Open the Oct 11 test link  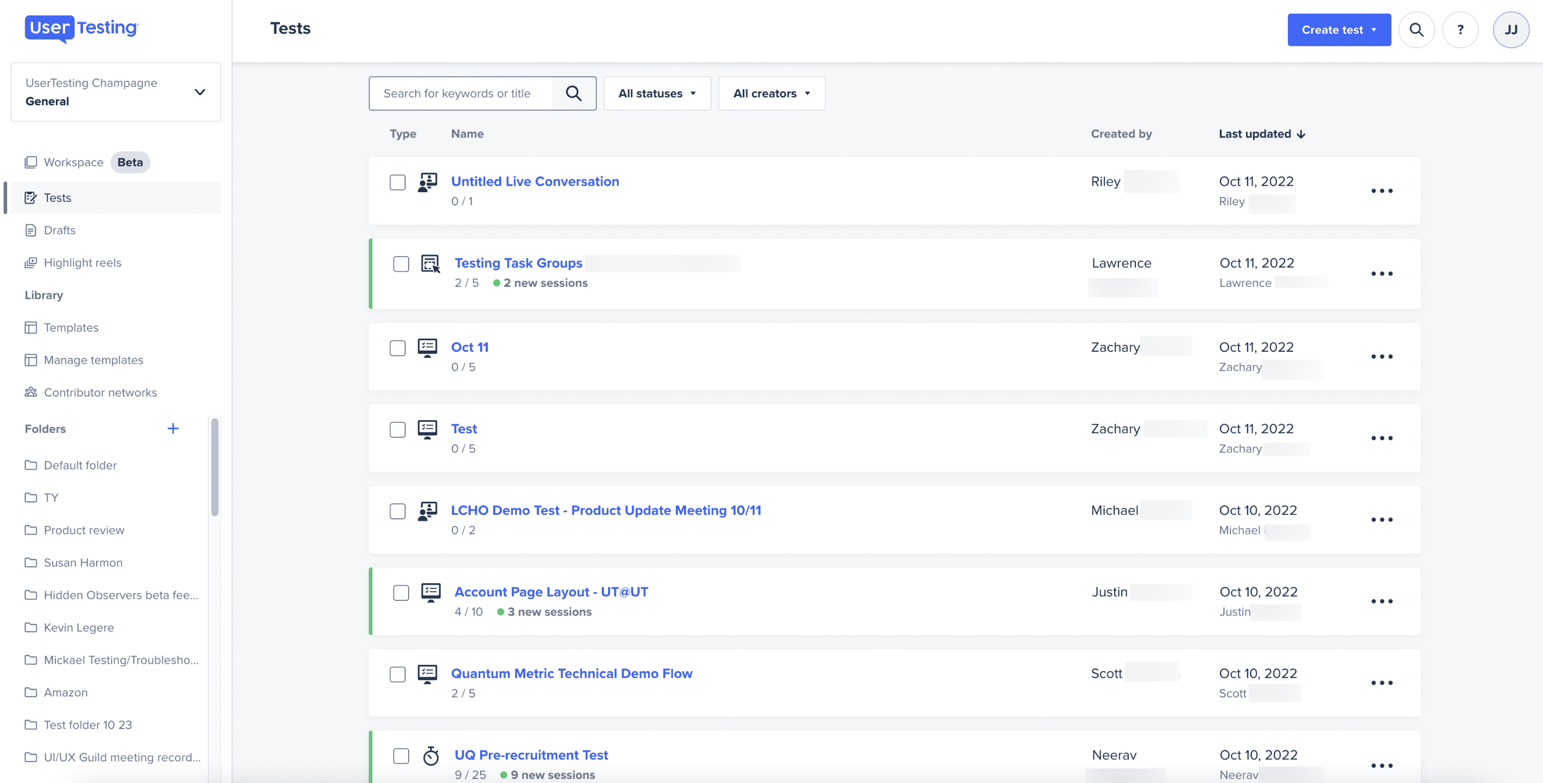(x=470, y=347)
